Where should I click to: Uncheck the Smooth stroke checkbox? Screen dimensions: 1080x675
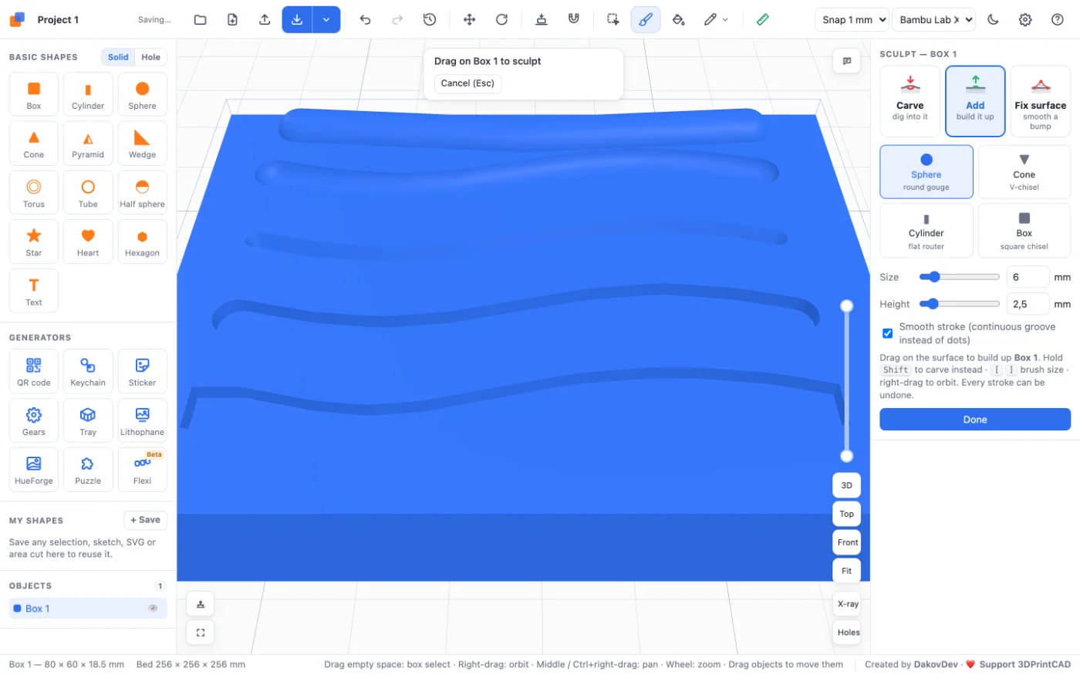[887, 333]
